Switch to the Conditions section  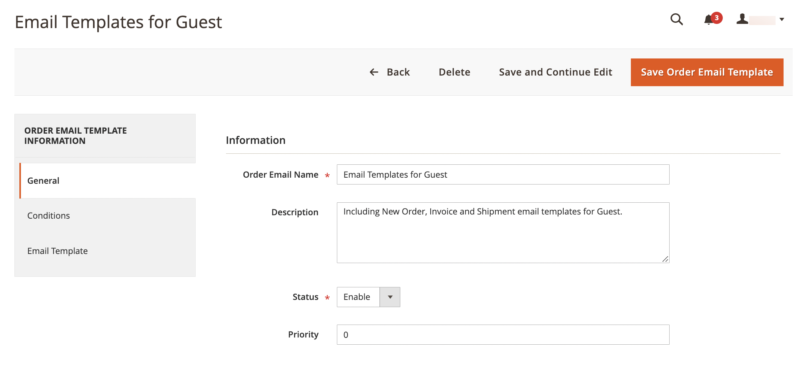[x=48, y=216]
